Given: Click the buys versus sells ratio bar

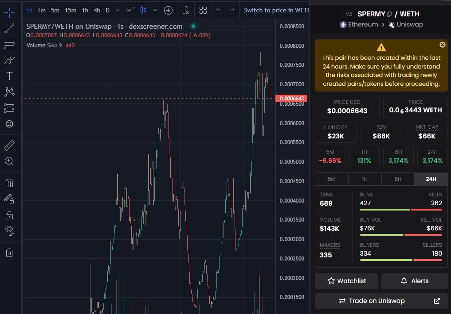Looking at the screenshot, I should pos(401,210).
